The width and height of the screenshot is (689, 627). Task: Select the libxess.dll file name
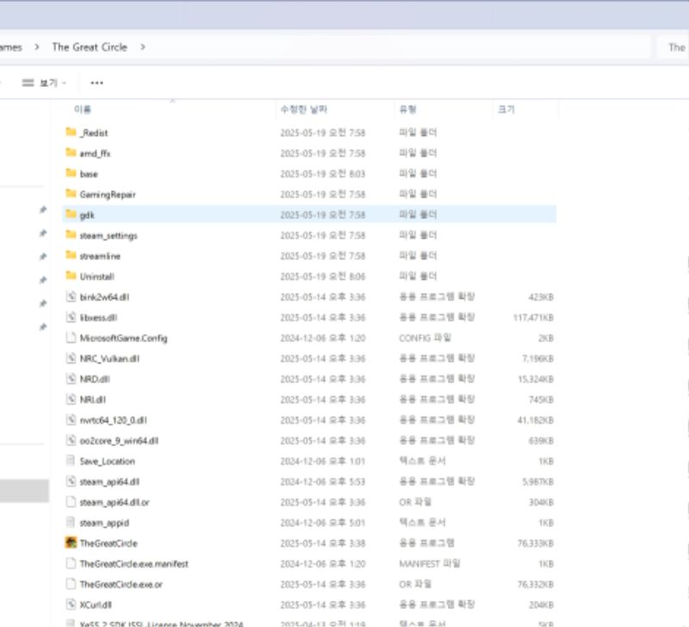98,318
